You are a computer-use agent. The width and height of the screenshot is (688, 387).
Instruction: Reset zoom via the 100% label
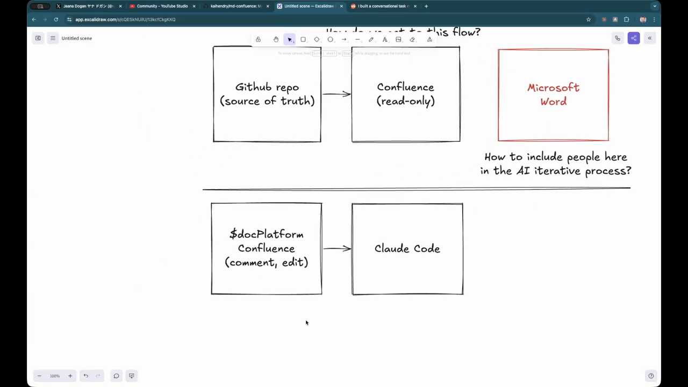[55, 376]
